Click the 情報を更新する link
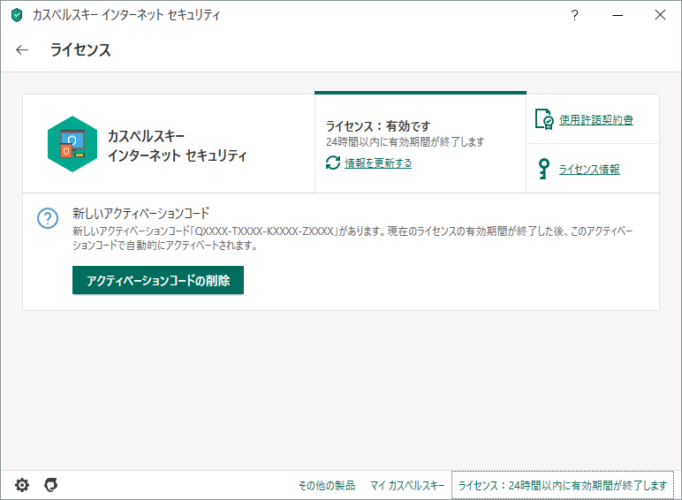 tap(378, 163)
